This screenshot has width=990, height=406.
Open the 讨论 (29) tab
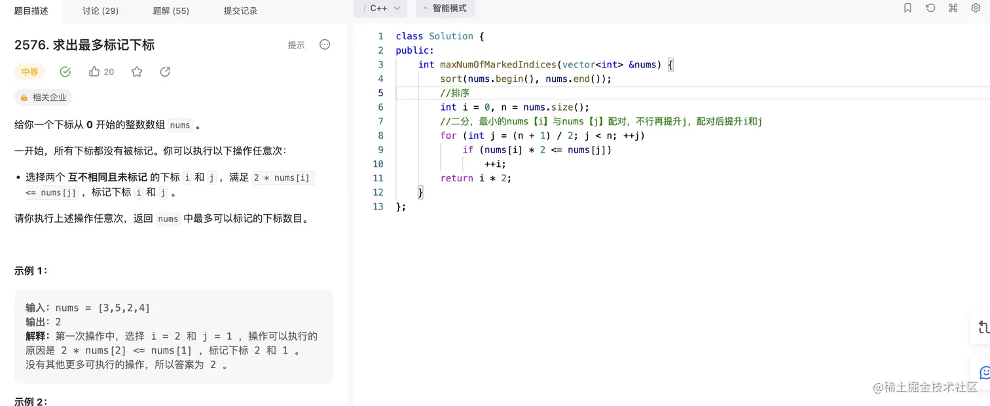click(100, 11)
